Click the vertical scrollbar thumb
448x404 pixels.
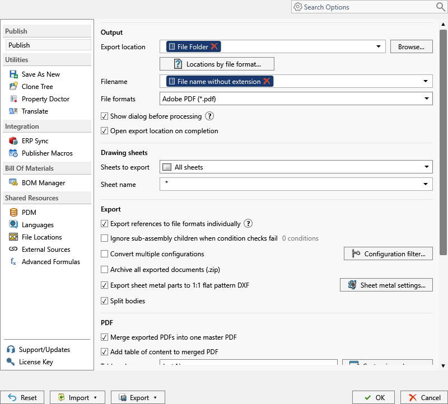pyautogui.click(x=443, y=142)
